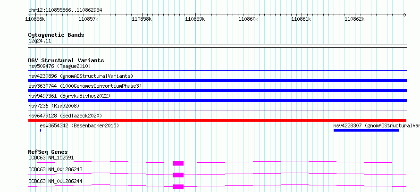Click the 110858k ruler tick label

click(x=142, y=19)
